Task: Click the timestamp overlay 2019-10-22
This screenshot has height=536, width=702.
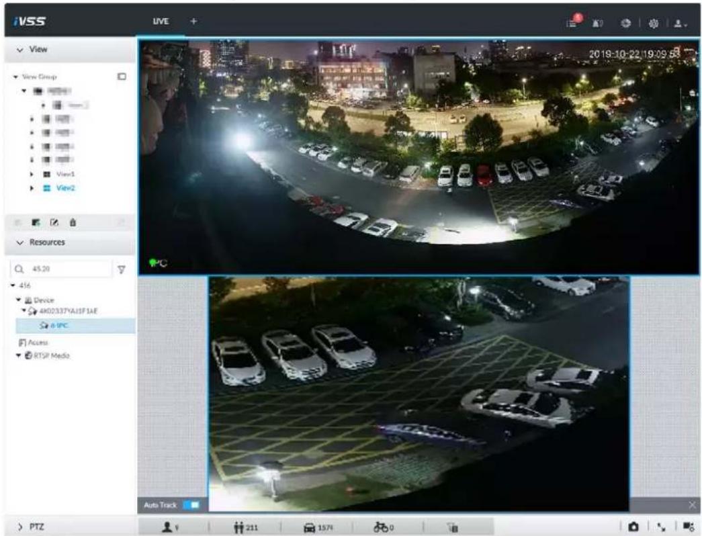Action: [634, 54]
